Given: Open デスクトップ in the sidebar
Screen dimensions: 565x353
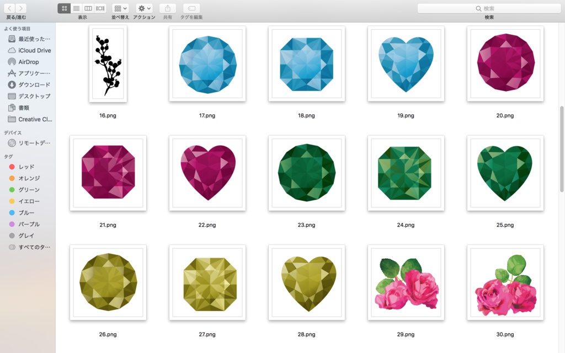Looking at the screenshot, I should tap(29, 96).
